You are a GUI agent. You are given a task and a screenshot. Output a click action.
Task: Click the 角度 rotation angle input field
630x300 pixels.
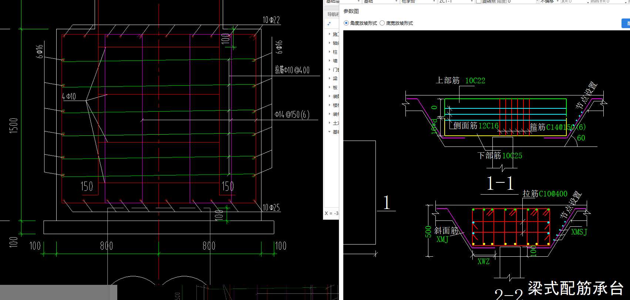pos(522,1)
